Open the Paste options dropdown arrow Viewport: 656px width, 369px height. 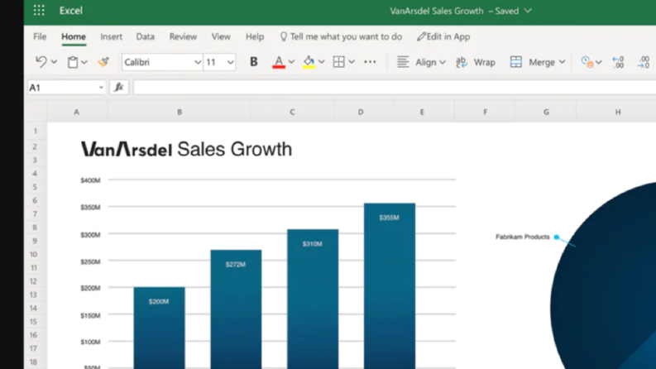tap(84, 62)
